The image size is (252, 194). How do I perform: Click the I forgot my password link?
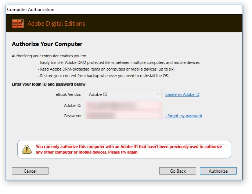[184, 116]
